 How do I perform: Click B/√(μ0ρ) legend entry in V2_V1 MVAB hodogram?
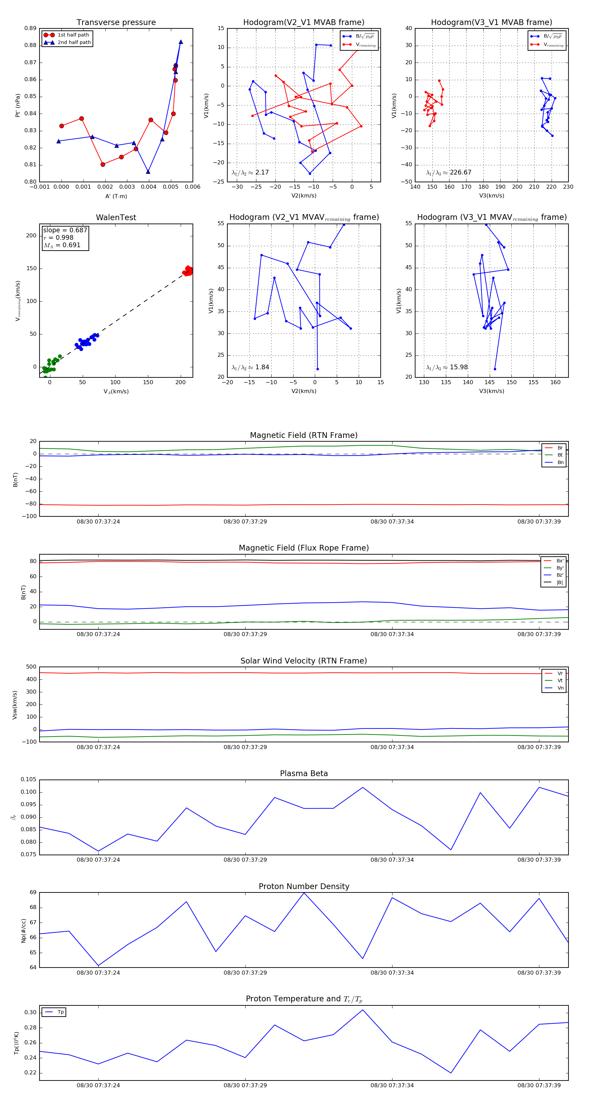coord(358,37)
